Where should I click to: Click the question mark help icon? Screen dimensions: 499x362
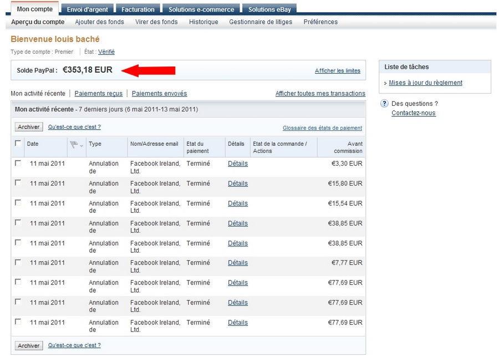pyautogui.click(x=384, y=104)
